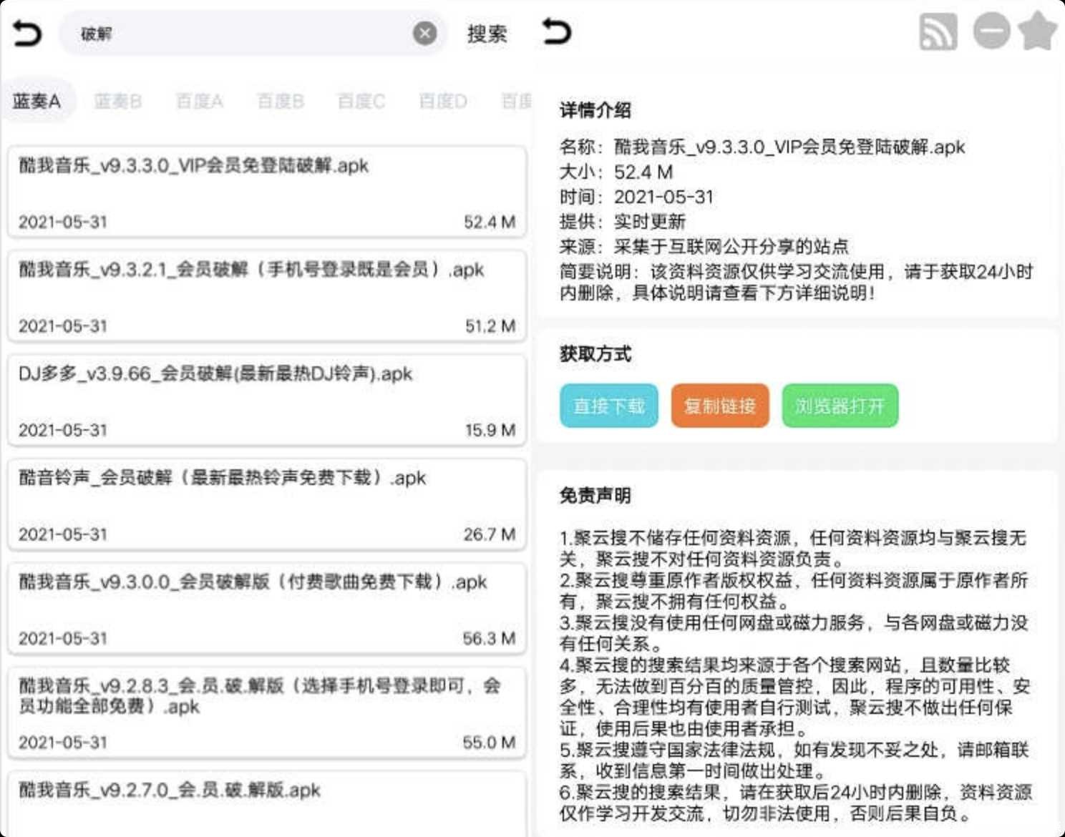
Task: Go back from the search results panel
Action: [27, 33]
